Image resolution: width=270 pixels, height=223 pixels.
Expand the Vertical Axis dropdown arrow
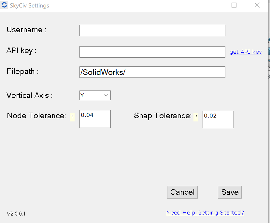click(106, 95)
